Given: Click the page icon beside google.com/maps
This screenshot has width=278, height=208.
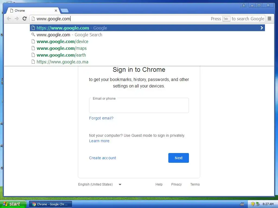Looking at the screenshot, I should click(x=33, y=48).
